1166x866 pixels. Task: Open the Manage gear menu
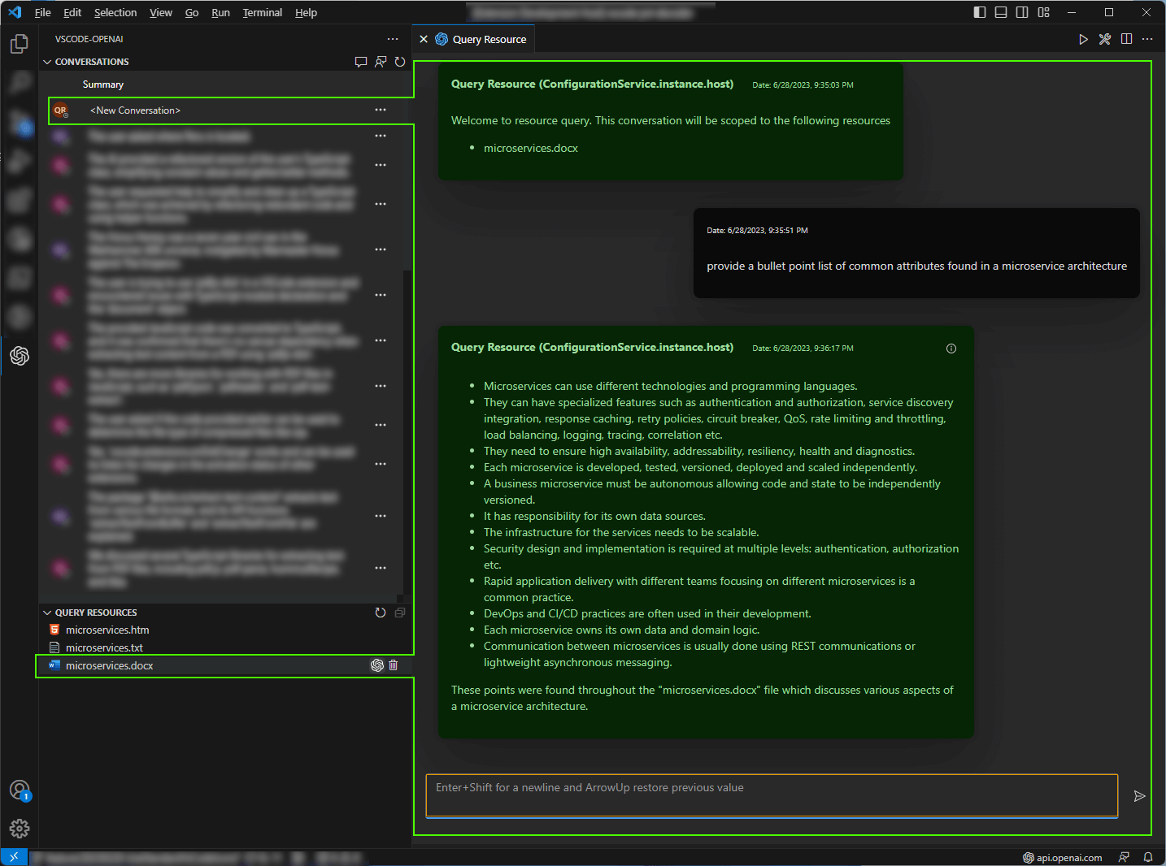coord(20,829)
